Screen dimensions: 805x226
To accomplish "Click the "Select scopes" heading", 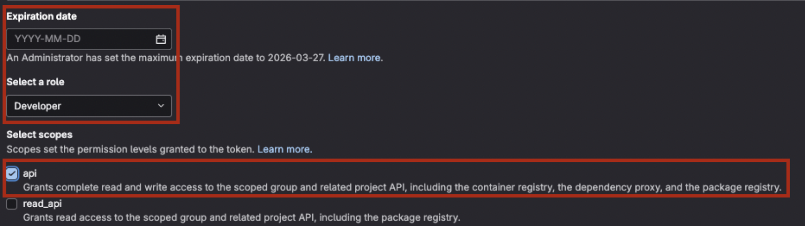I will pyautogui.click(x=39, y=135).
